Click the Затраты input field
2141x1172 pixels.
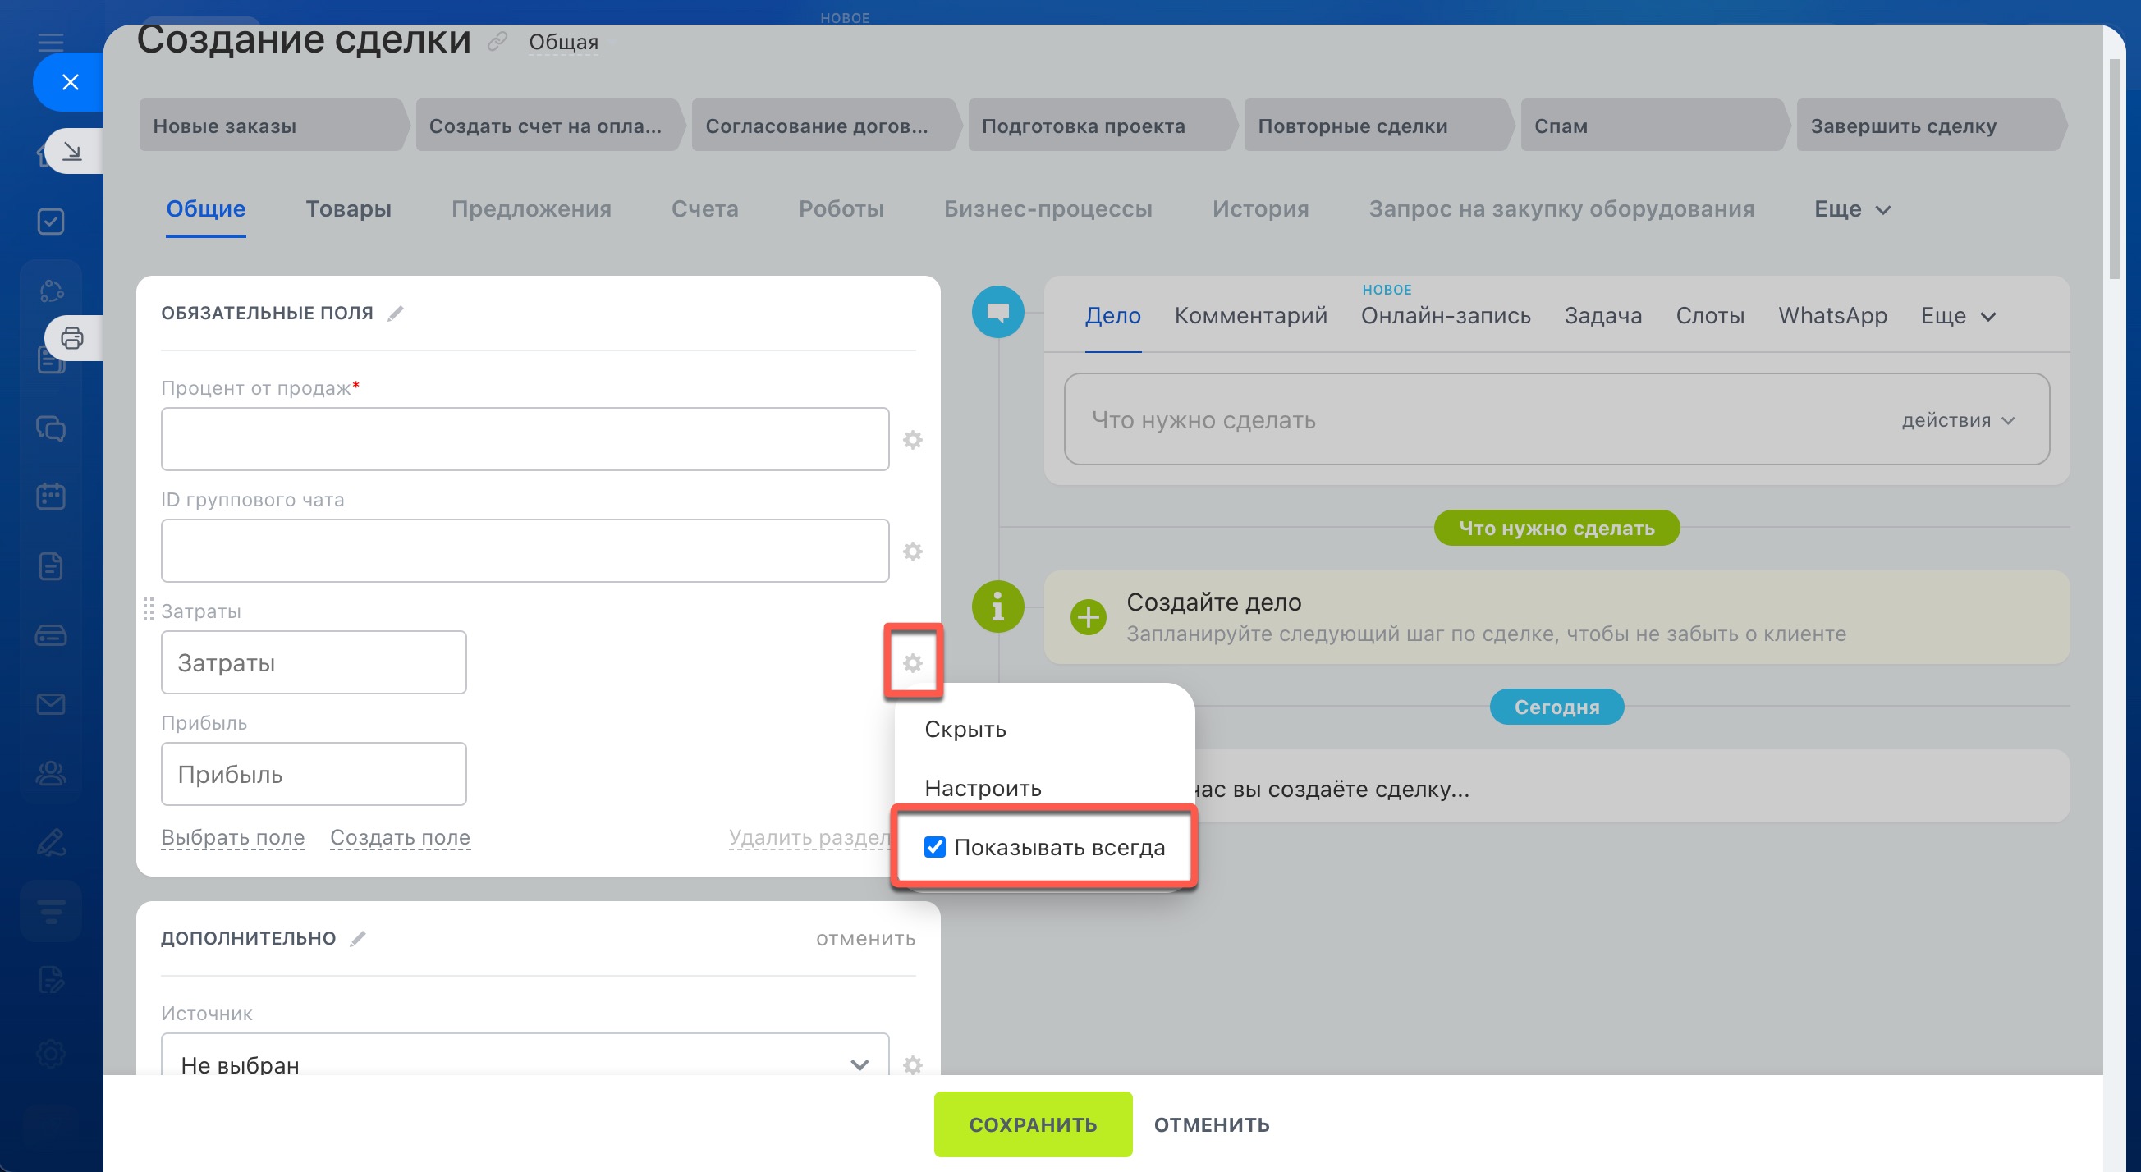tap(314, 662)
